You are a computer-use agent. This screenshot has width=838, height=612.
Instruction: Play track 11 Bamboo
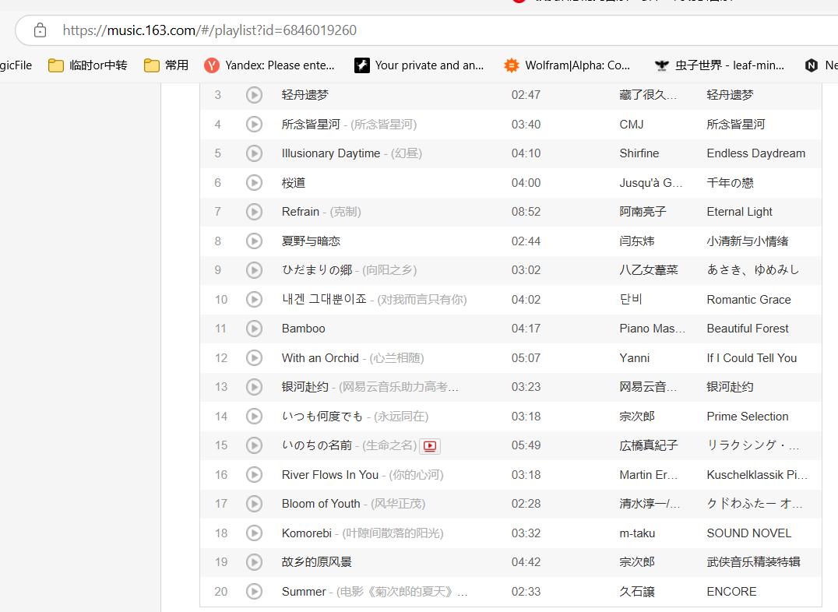pyautogui.click(x=254, y=328)
